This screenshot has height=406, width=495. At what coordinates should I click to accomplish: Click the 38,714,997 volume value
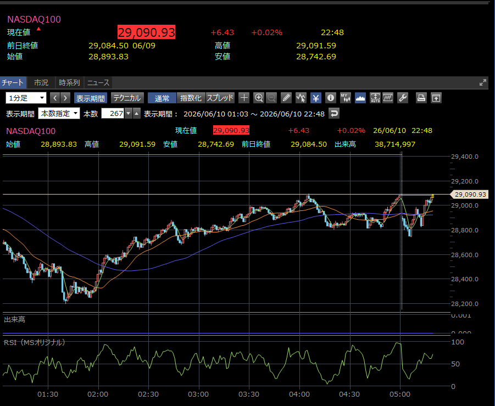395,144
